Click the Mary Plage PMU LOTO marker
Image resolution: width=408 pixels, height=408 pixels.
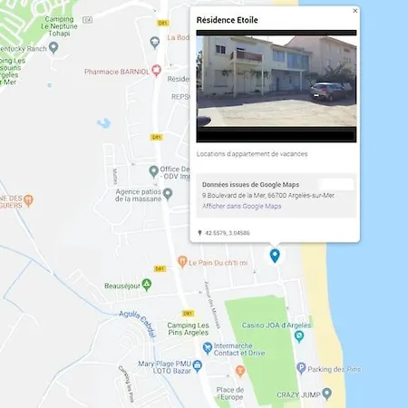pyautogui.click(x=198, y=366)
